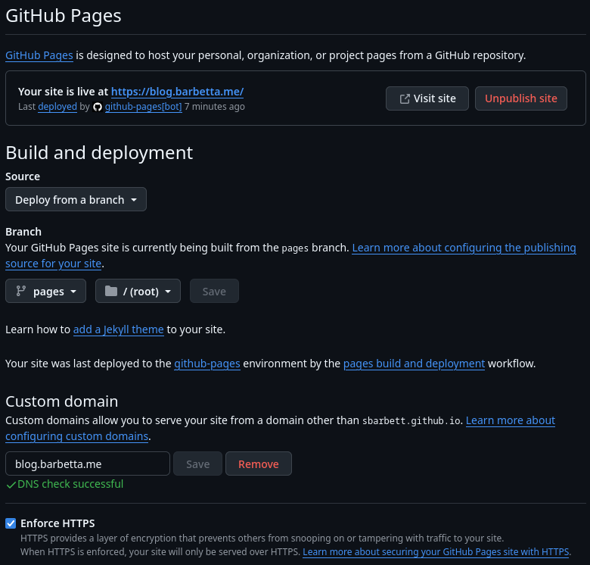Click the Unpublish site button
This screenshot has height=565, width=590.
tap(520, 98)
